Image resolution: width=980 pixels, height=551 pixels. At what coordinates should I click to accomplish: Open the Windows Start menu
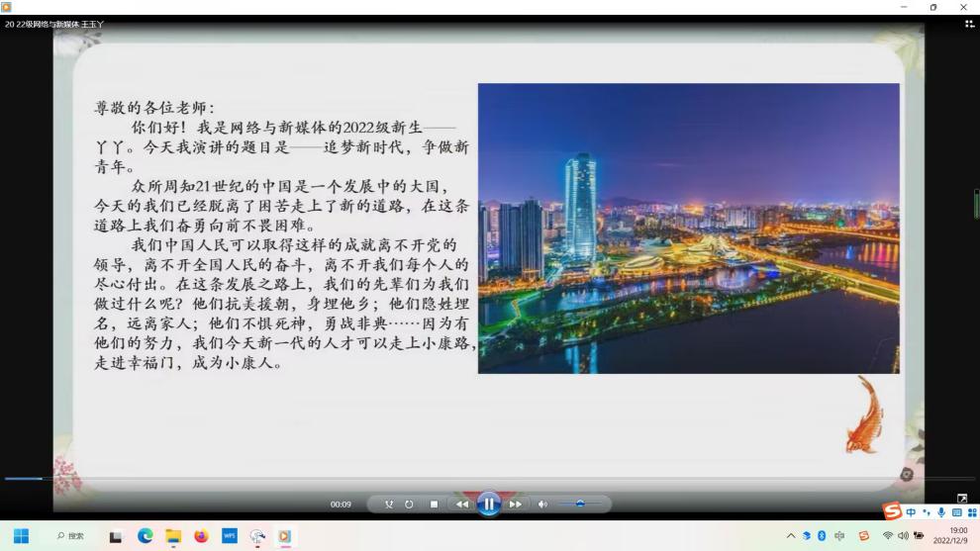(21, 536)
